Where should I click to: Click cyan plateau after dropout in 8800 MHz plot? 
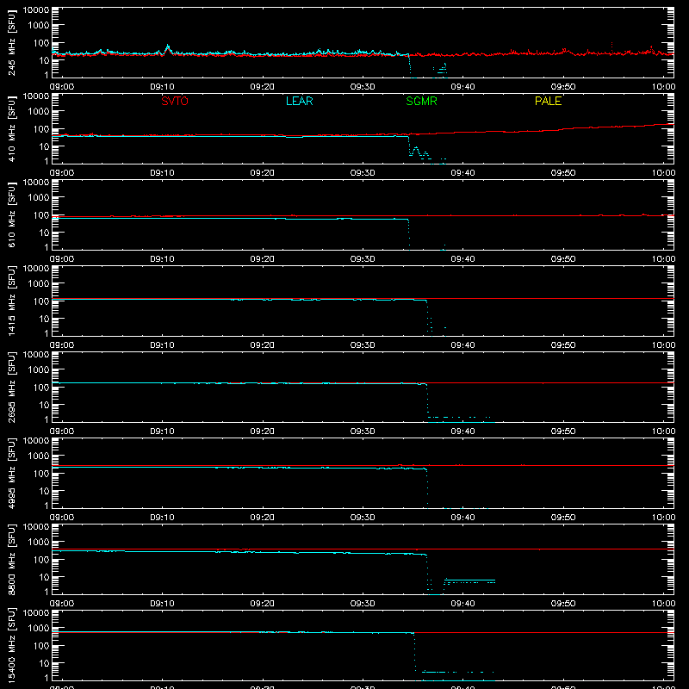pos(469,580)
